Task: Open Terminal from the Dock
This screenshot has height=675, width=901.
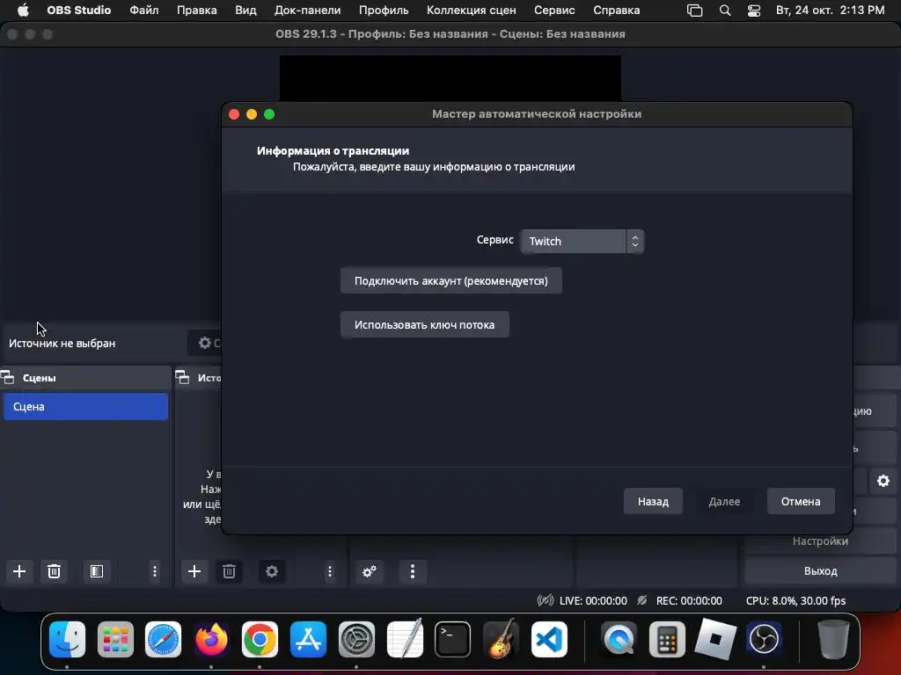Action: pos(453,639)
